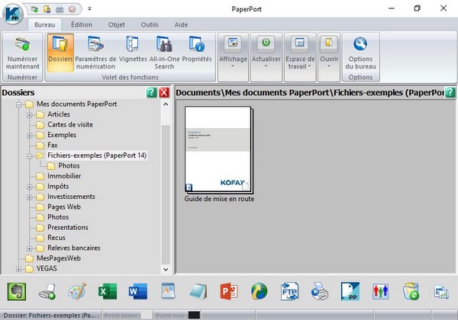Expand the Exemples folder
The height and width of the screenshot is (320, 458).
[x=30, y=135]
